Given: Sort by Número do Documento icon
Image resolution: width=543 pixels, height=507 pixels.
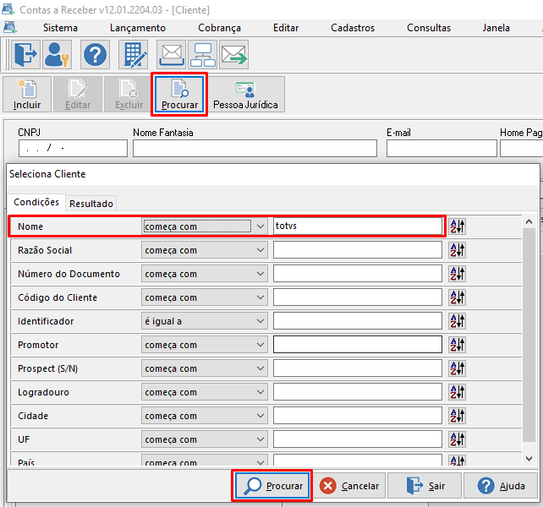Looking at the screenshot, I should coord(457,274).
